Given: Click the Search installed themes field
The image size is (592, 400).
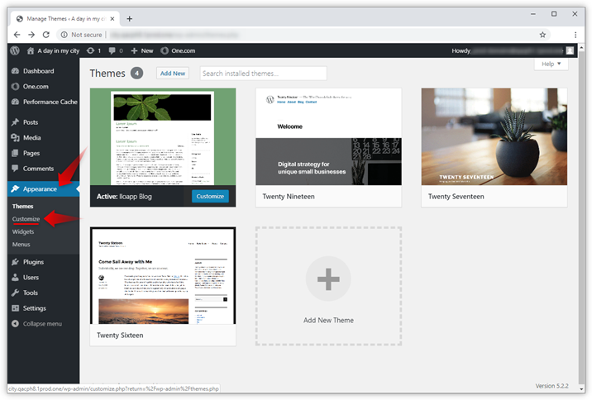Looking at the screenshot, I should pyautogui.click(x=263, y=74).
